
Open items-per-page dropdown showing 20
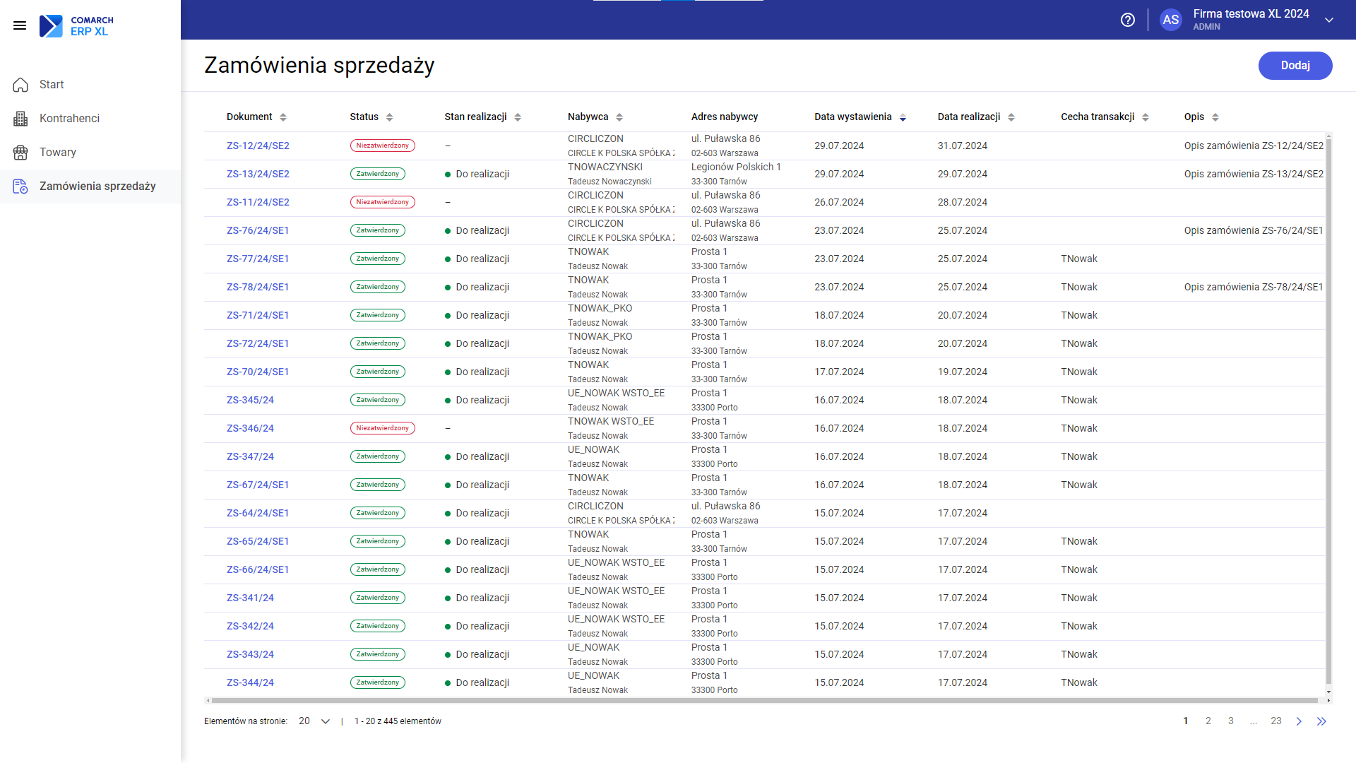coord(314,721)
